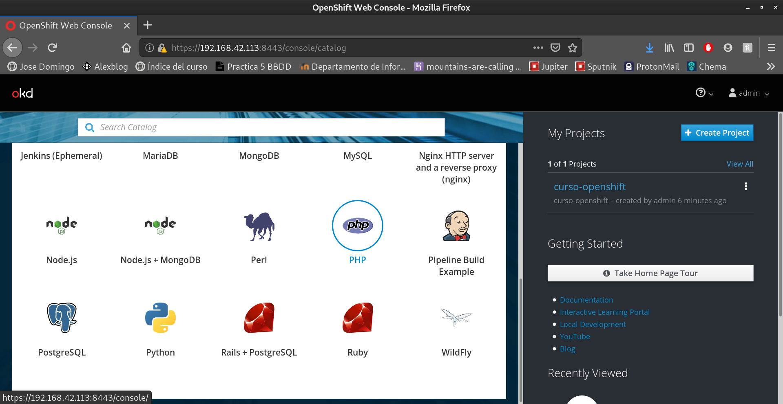Choose the Python catalog icon
Viewport: 783px width, 404px height.
click(160, 317)
